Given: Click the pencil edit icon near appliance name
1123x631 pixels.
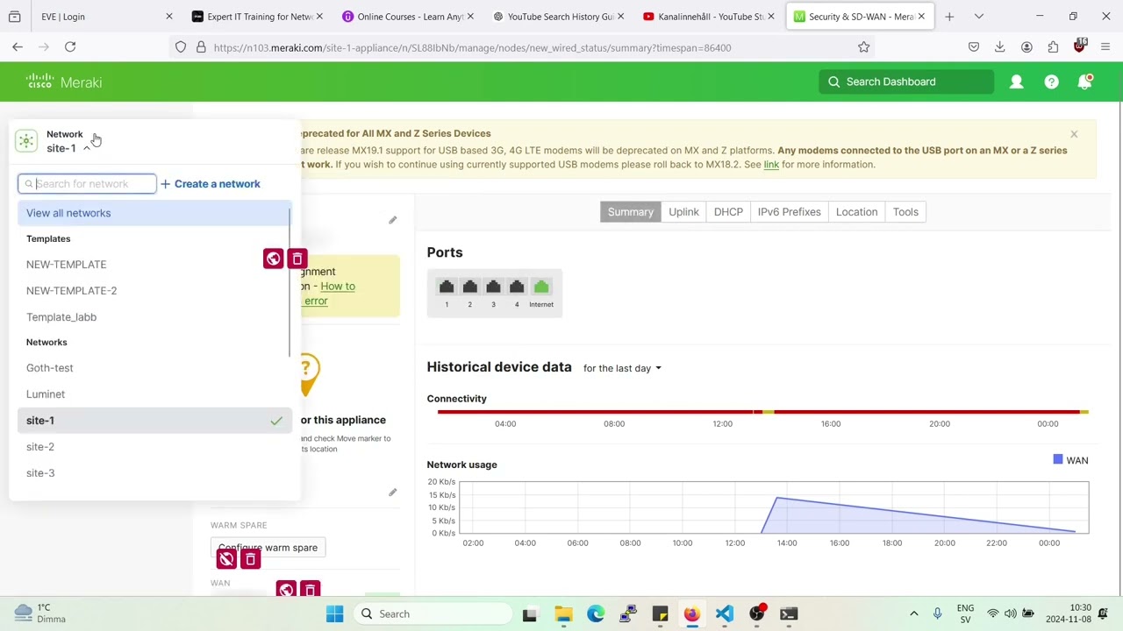Looking at the screenshot, I should click(x=392, y=220).
